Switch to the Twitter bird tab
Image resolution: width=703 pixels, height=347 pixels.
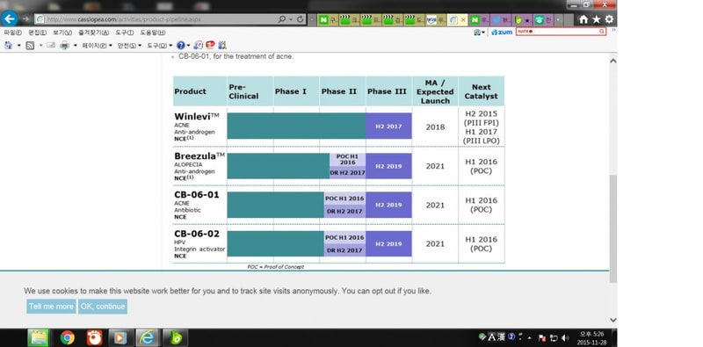[x=501, y=19]
